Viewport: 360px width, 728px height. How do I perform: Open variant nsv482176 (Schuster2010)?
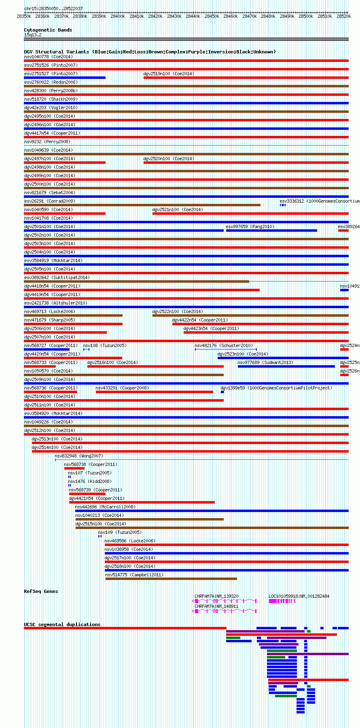pos(224,346)
